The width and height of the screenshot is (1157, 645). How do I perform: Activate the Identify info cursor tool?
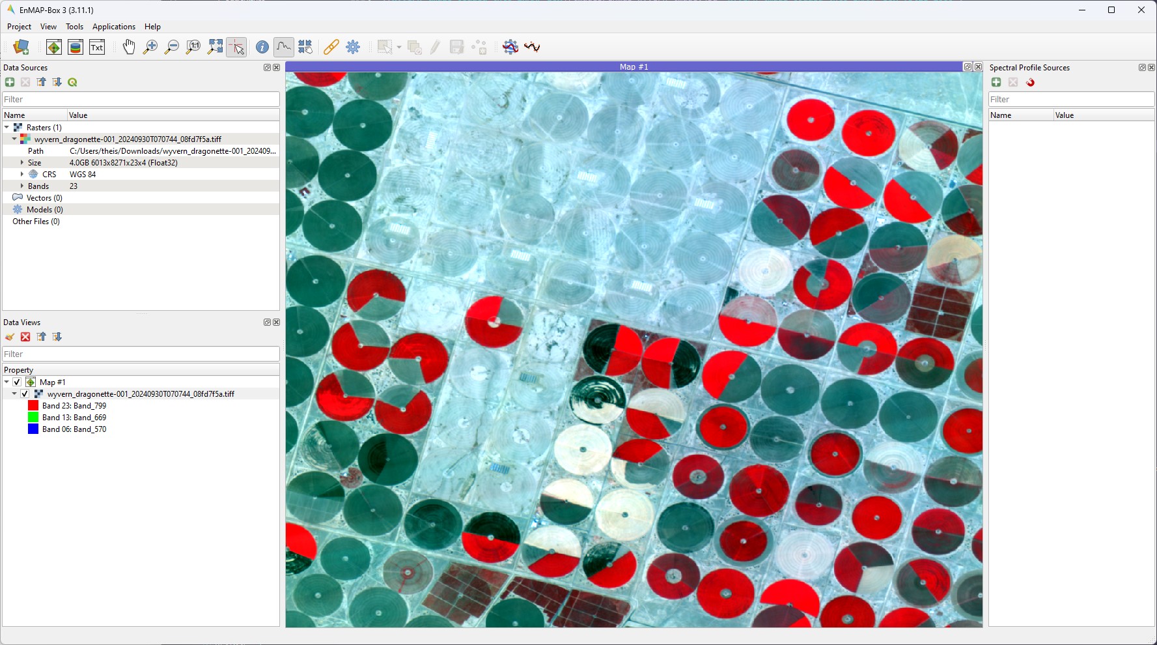point(262,47)
